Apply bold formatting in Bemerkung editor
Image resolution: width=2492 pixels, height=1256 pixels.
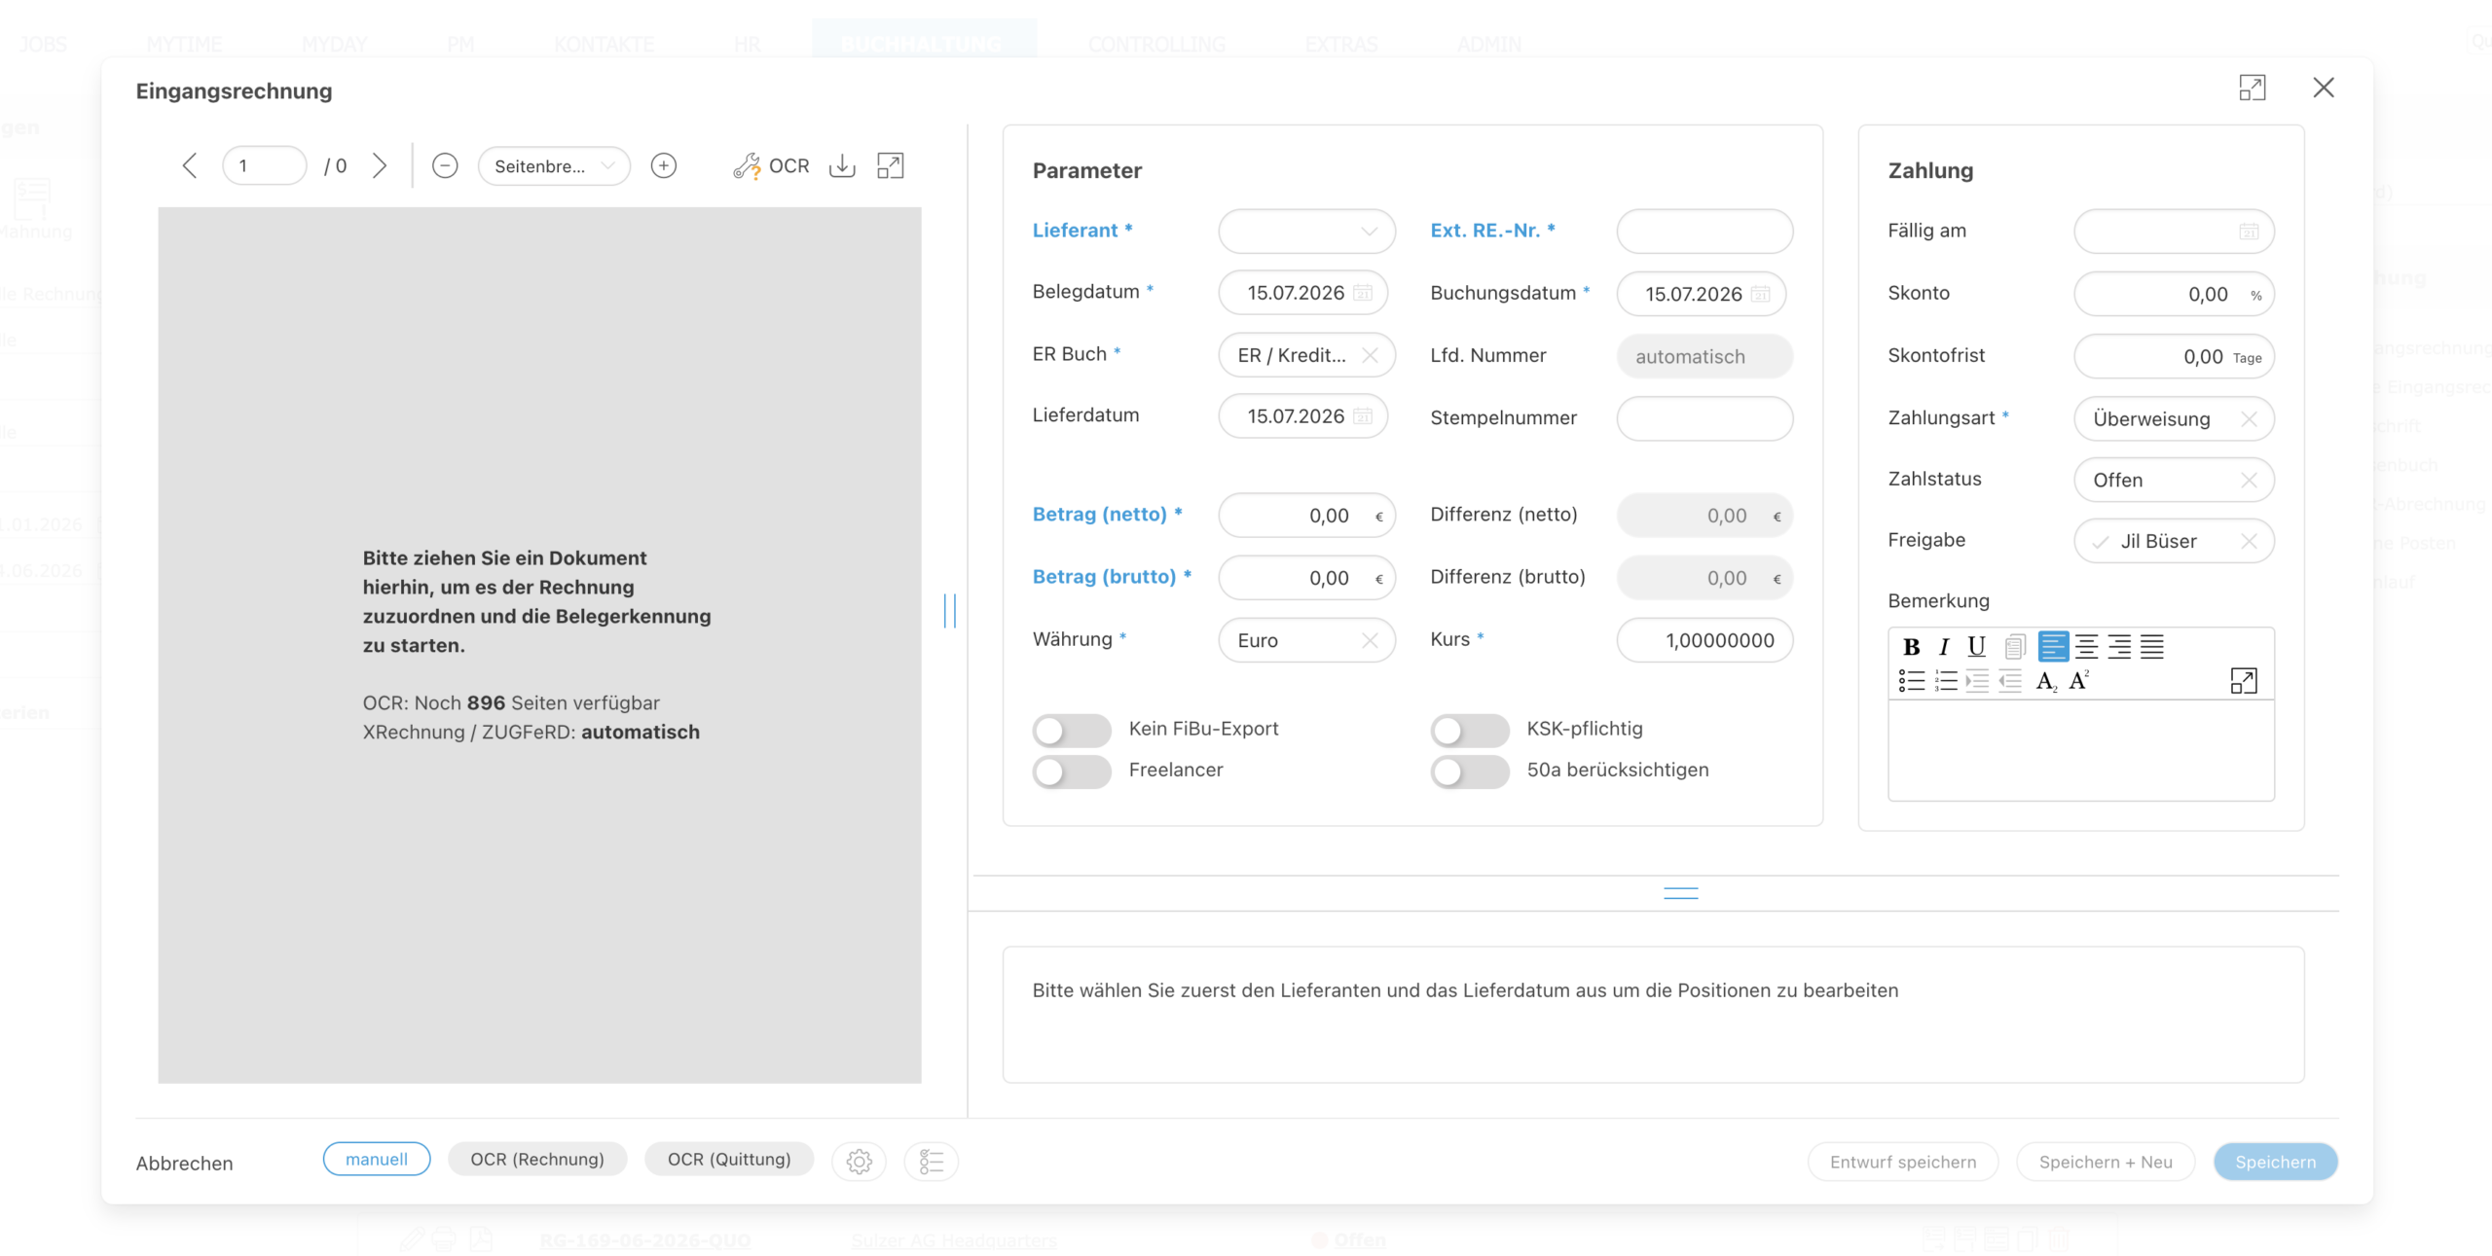[1911, 647]
